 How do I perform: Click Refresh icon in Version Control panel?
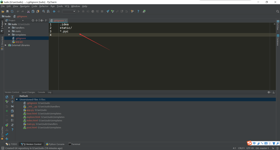(7, 97)
